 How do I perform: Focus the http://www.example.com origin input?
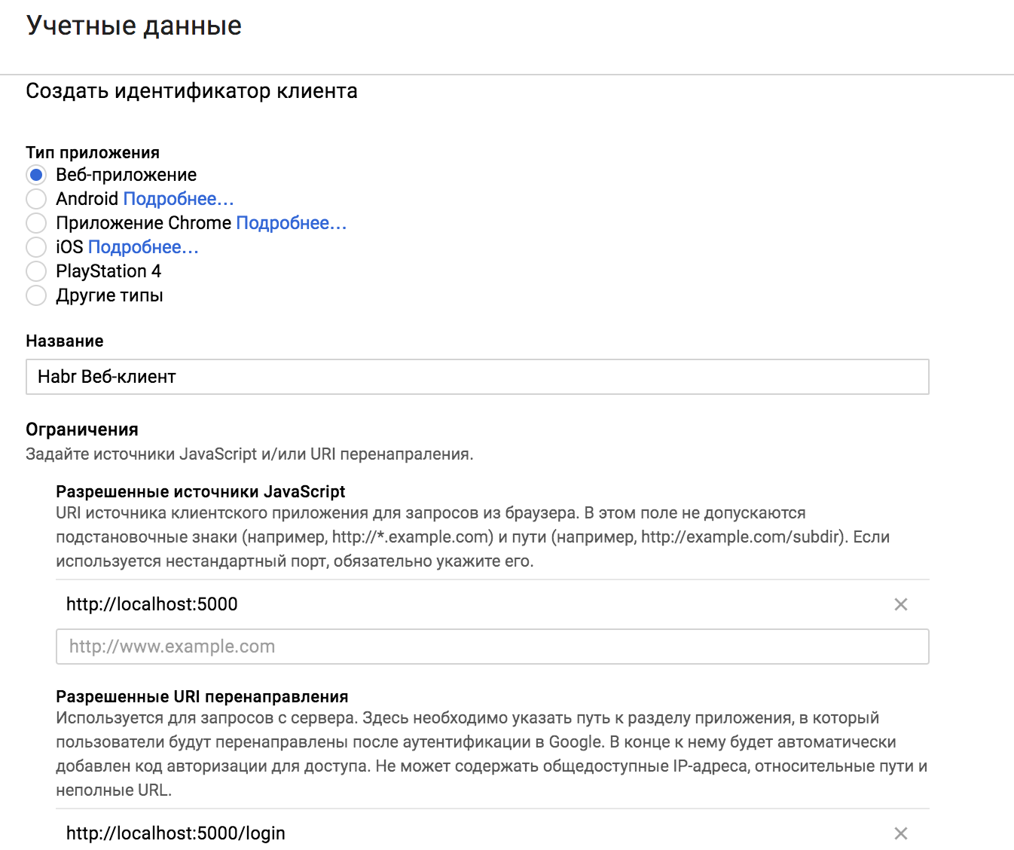click(x=492, y=647)
